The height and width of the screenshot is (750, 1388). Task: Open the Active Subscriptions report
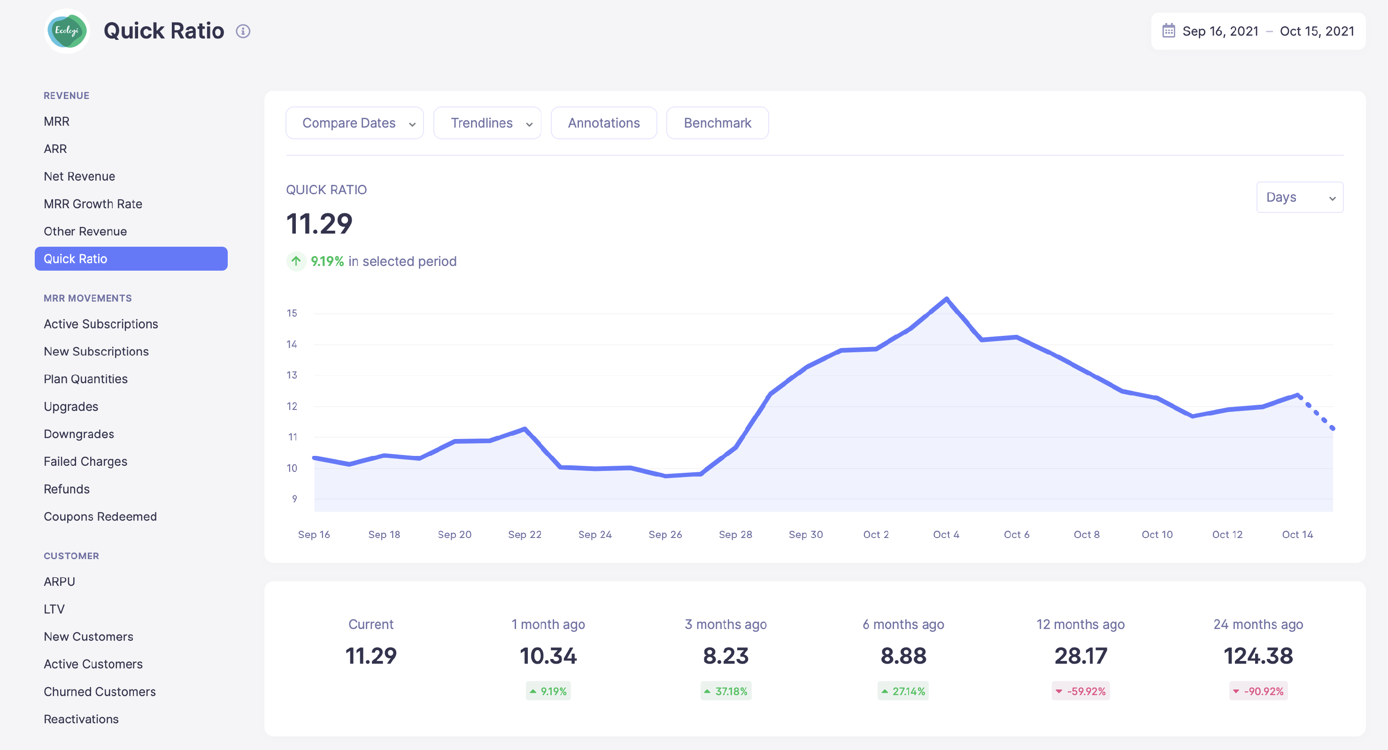click(101, 324)
